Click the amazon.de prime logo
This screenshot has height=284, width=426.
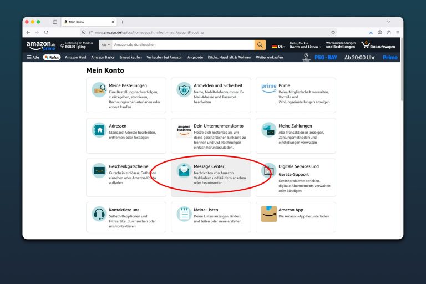pyautogui.click(x=40, y=45)
